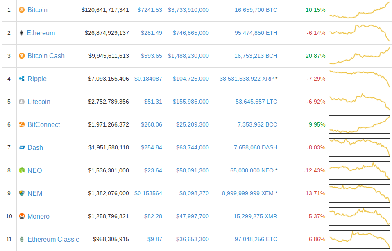Click the green NEO logo icon
Viewport: 392px width, 251px height.
coord(22,170)
